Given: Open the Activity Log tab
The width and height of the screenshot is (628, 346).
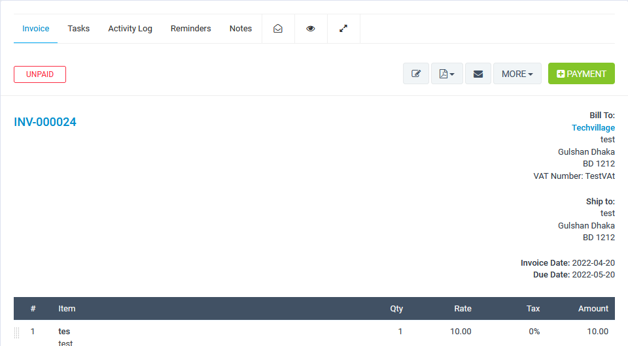Looking at the screenshot, I should pyautogui.click(x=130, y=29).
